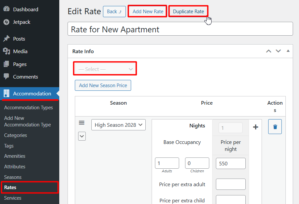Click the Rate Info panel title
This screenshot has height=204, width=299.
click(83, 51)
